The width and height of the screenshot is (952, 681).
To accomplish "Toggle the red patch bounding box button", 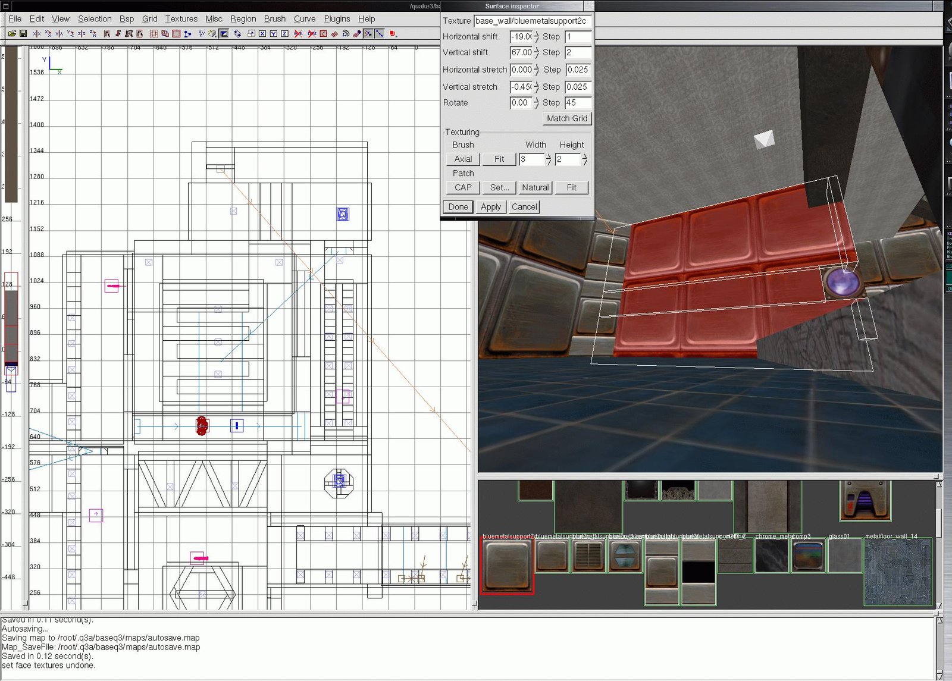I will click(323, 33).
